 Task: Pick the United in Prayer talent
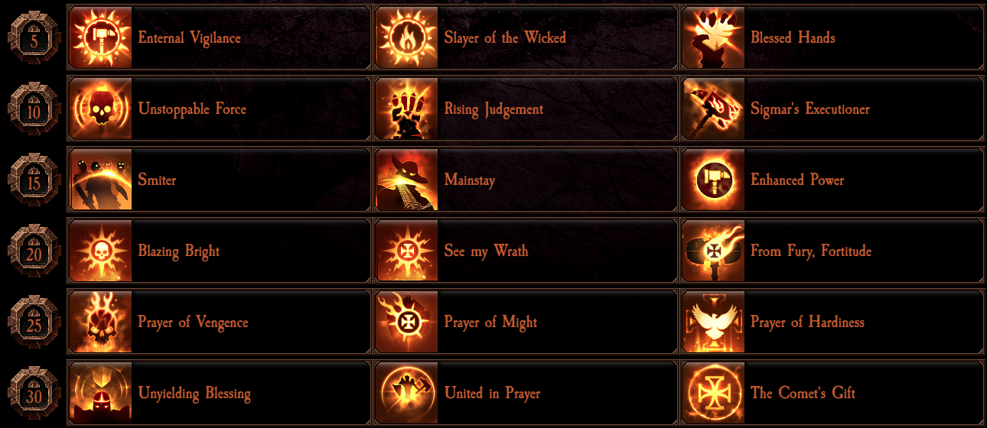[x=525, y=393]
